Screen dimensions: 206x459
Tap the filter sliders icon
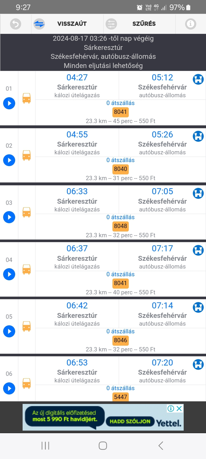click(x=111, y=24)
